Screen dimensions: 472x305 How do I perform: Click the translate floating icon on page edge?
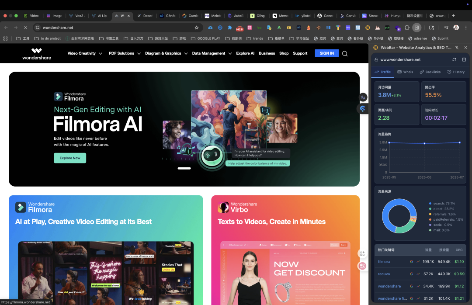click(x=363, y=97)
